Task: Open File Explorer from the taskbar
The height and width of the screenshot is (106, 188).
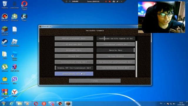Action: (x=20, y=104)
